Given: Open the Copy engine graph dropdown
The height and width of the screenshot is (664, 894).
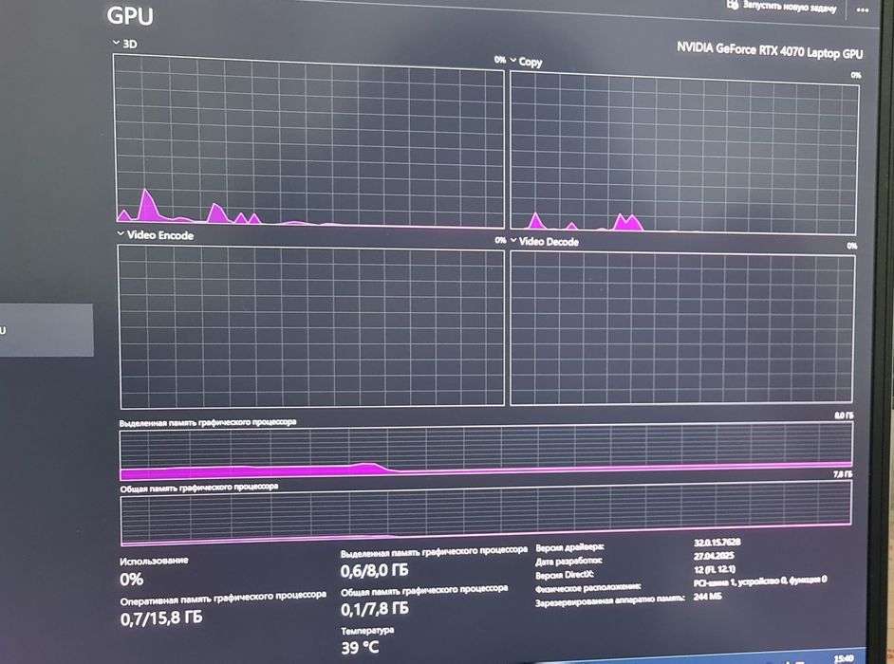Looking at the screenshot, I should pos(513,61).
